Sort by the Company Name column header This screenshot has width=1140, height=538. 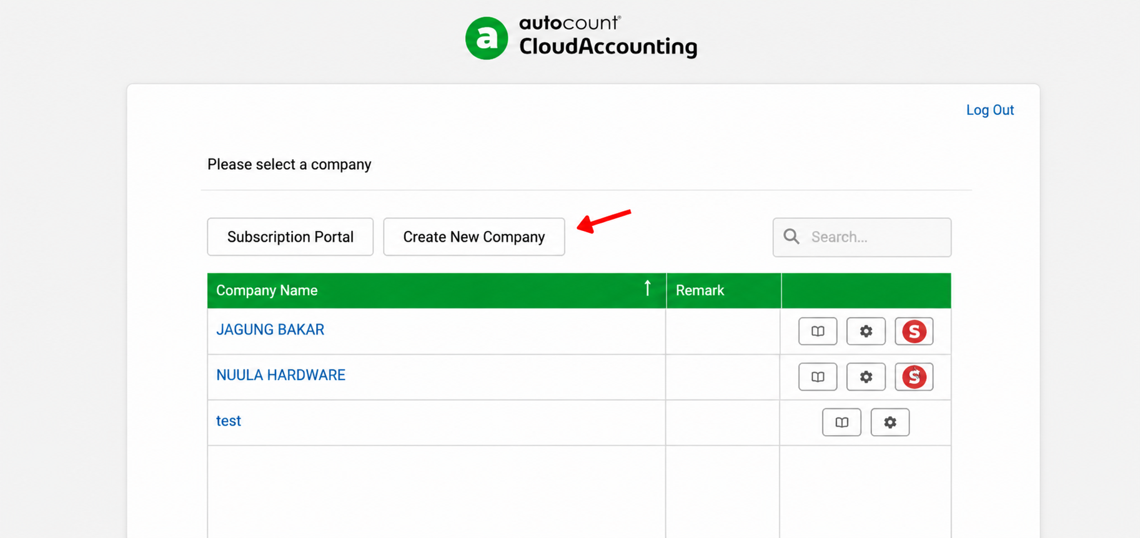[x=437, y=290]
